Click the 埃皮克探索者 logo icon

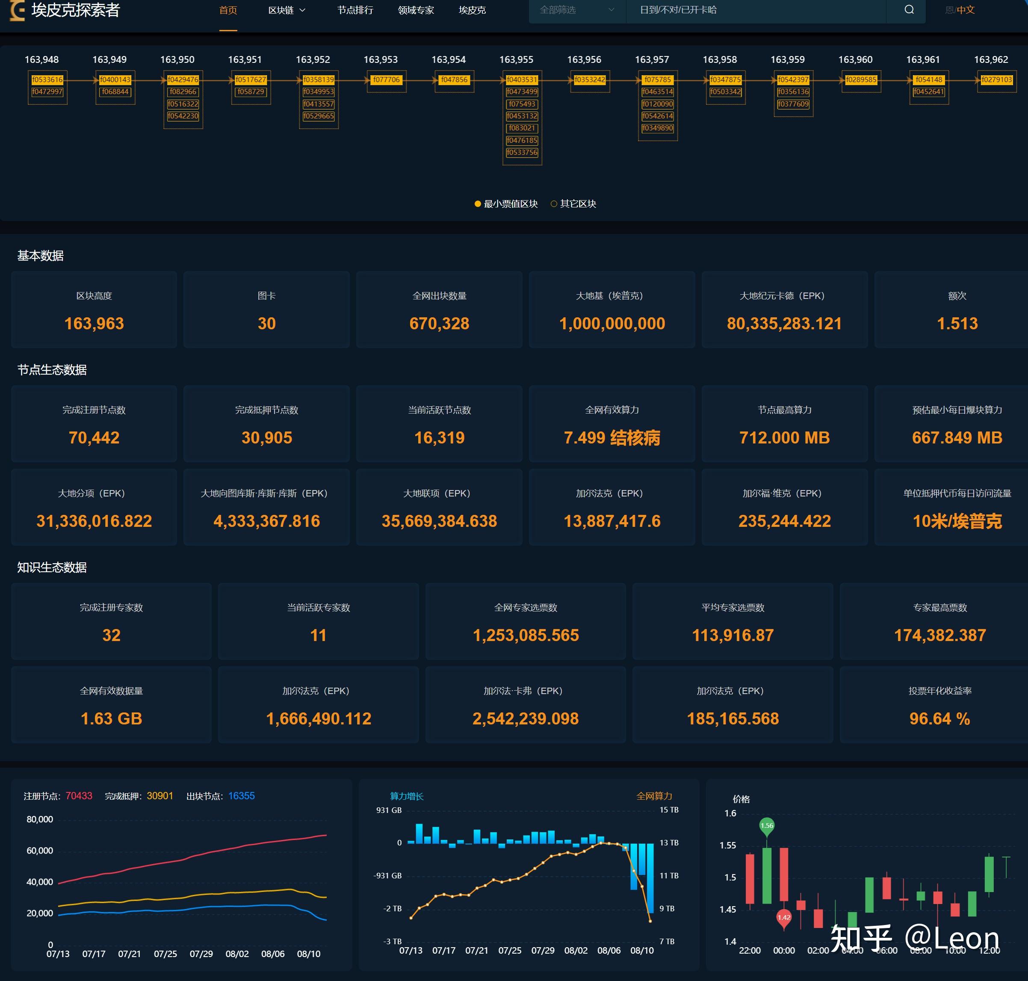(17, 10)
